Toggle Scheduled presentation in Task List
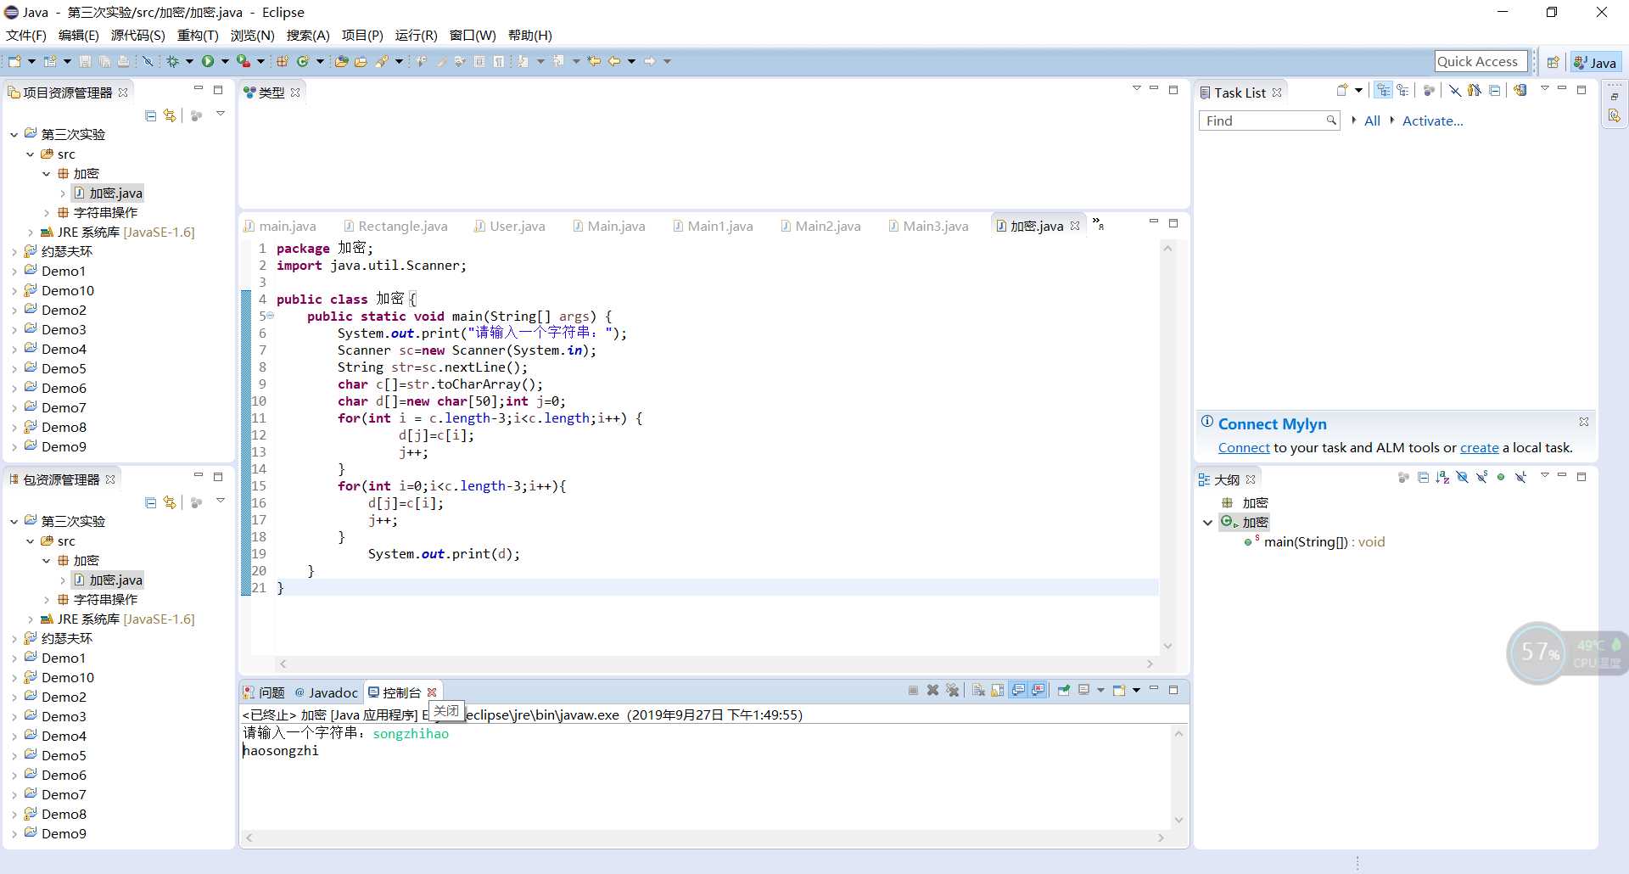 1402,90
